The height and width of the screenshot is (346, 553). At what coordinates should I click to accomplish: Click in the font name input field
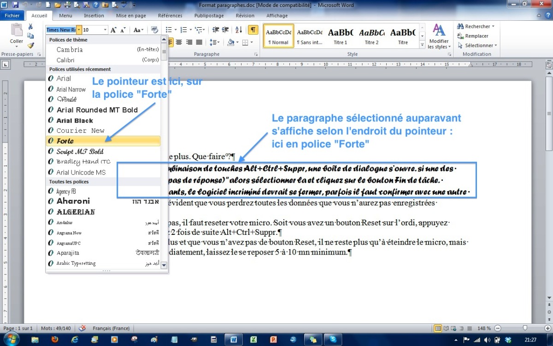(61, 30)
